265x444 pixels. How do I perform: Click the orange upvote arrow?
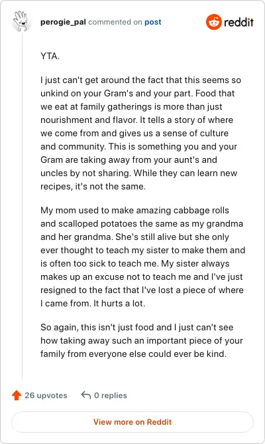pyautogui.click(x=17, y=395)
